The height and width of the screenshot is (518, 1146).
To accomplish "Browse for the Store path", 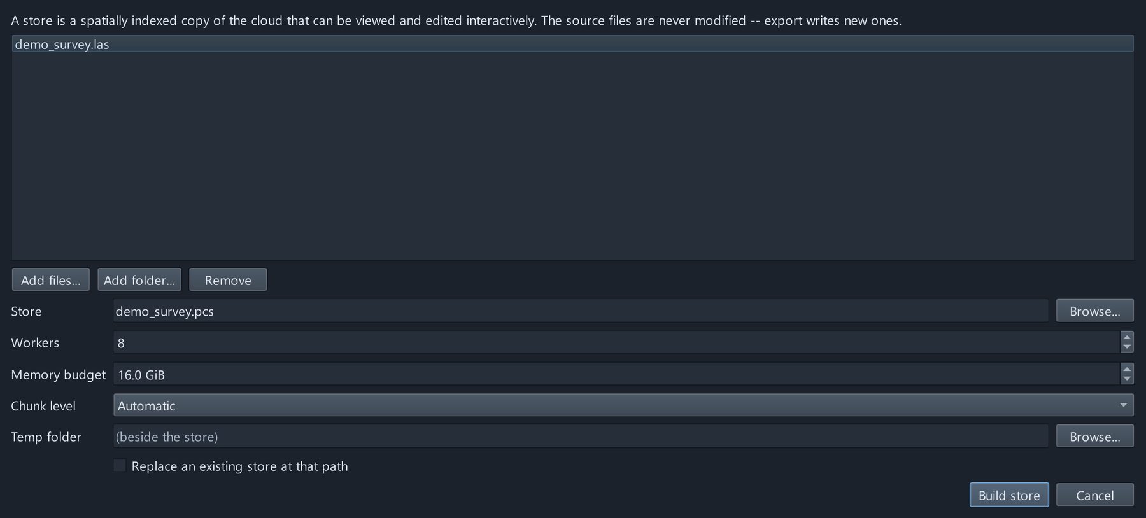I will [x=1094, y=311].
